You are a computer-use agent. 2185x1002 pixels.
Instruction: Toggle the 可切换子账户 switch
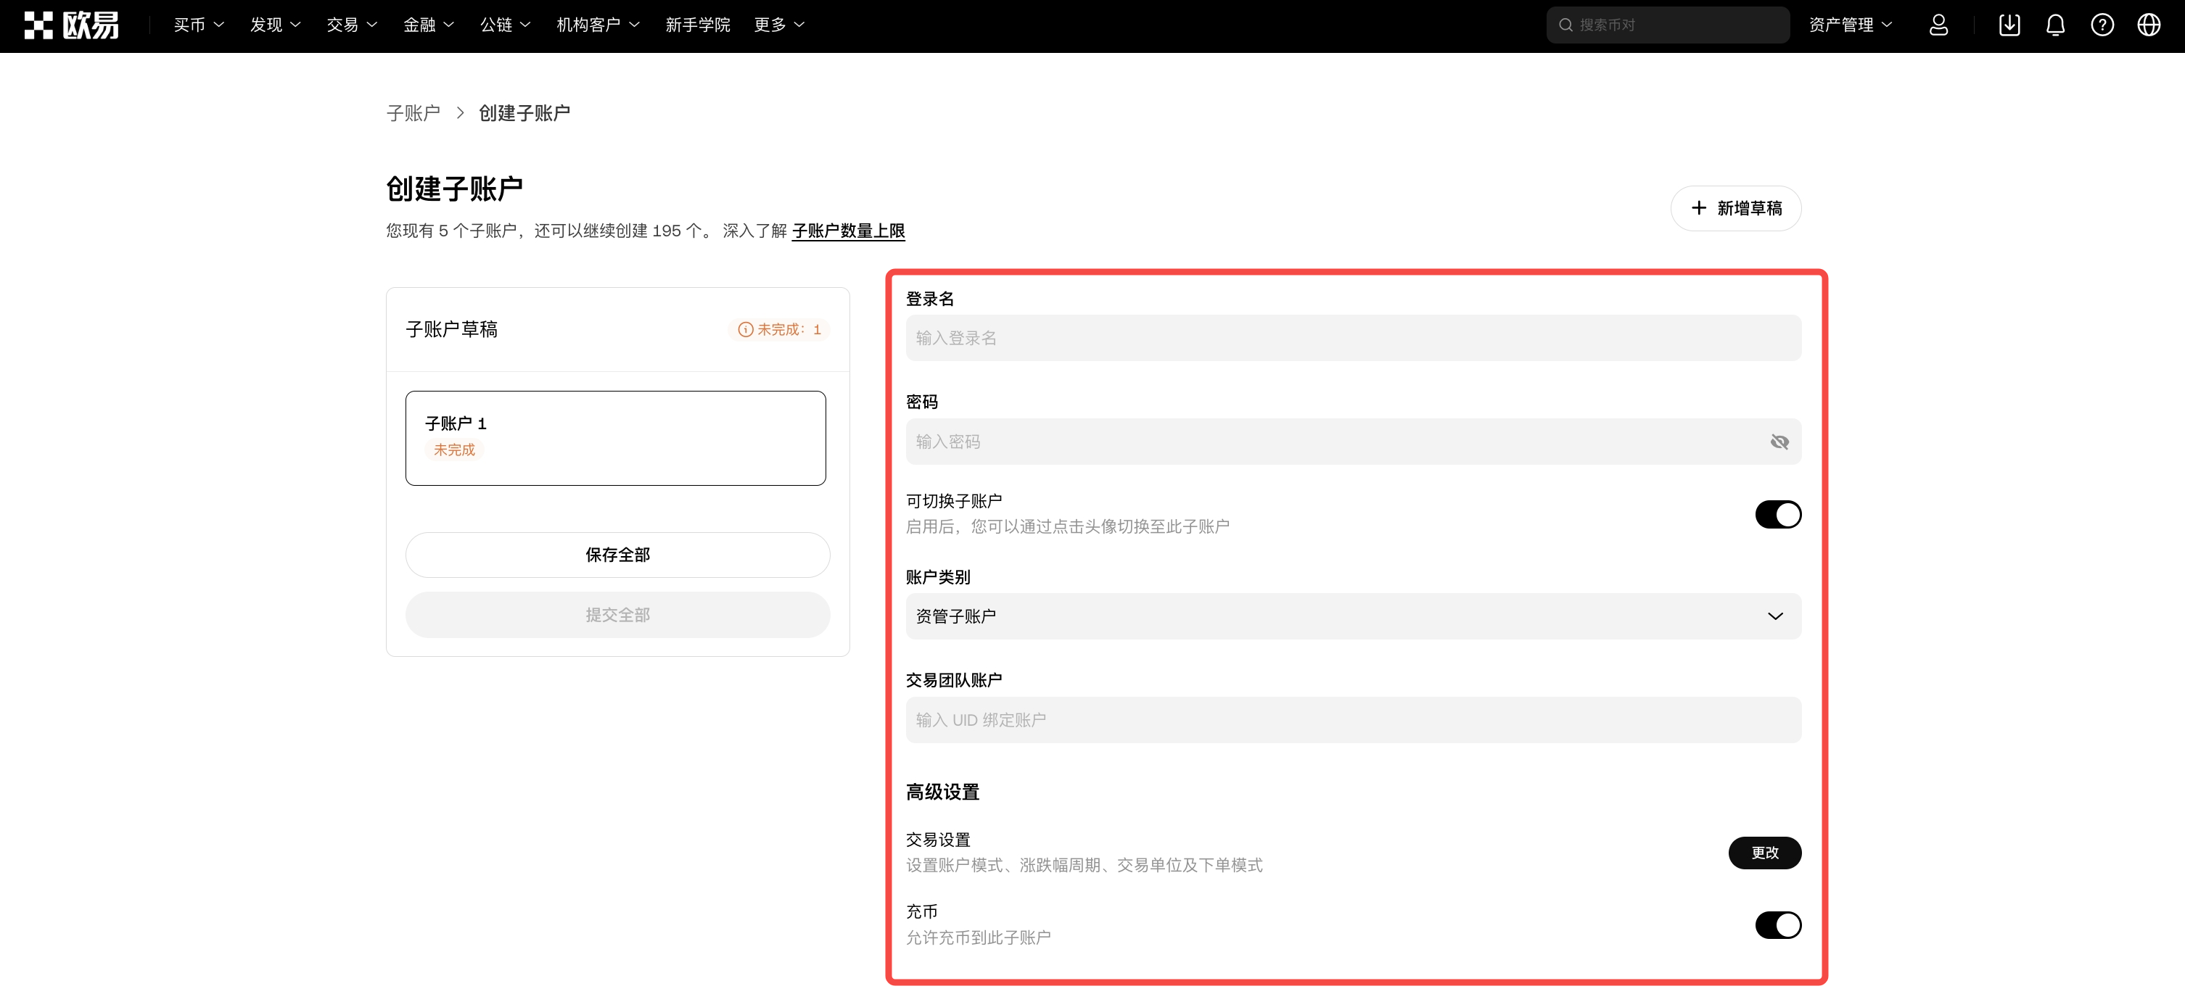tap(1778, 515)
